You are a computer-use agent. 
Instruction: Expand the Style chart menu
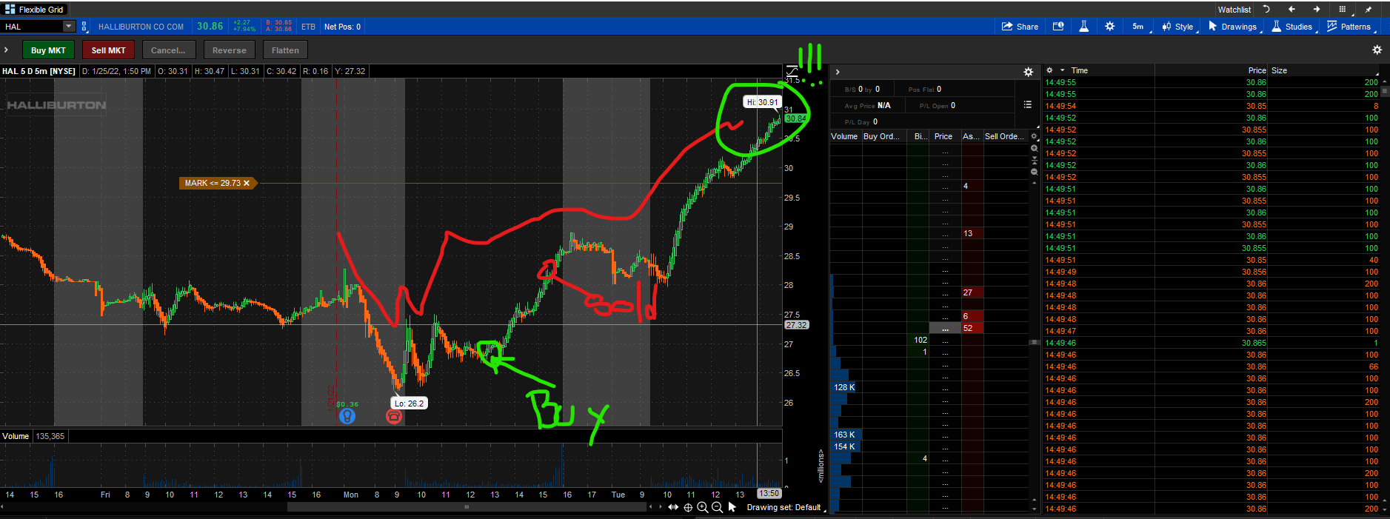click(1177, 27)
